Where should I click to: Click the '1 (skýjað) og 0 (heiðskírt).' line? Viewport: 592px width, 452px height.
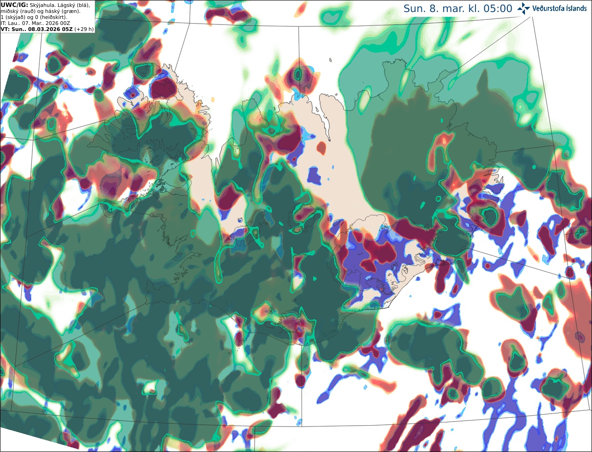(34, 17)
